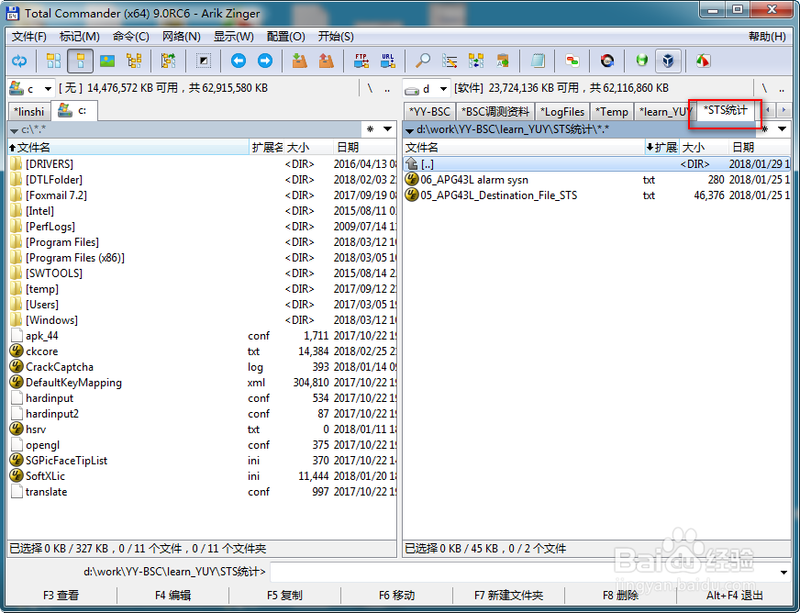Open the 开始(S) menu
Viewport: 800px width, 613px height.
(x=336, y=37)
